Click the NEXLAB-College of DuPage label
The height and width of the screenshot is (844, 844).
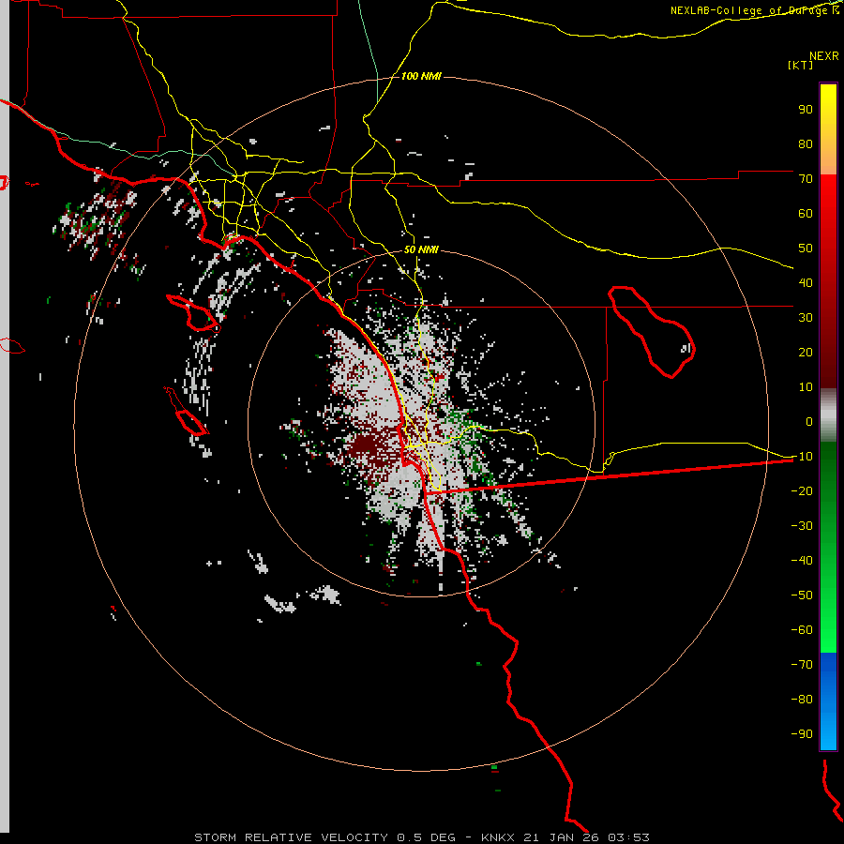coord(754,10)
